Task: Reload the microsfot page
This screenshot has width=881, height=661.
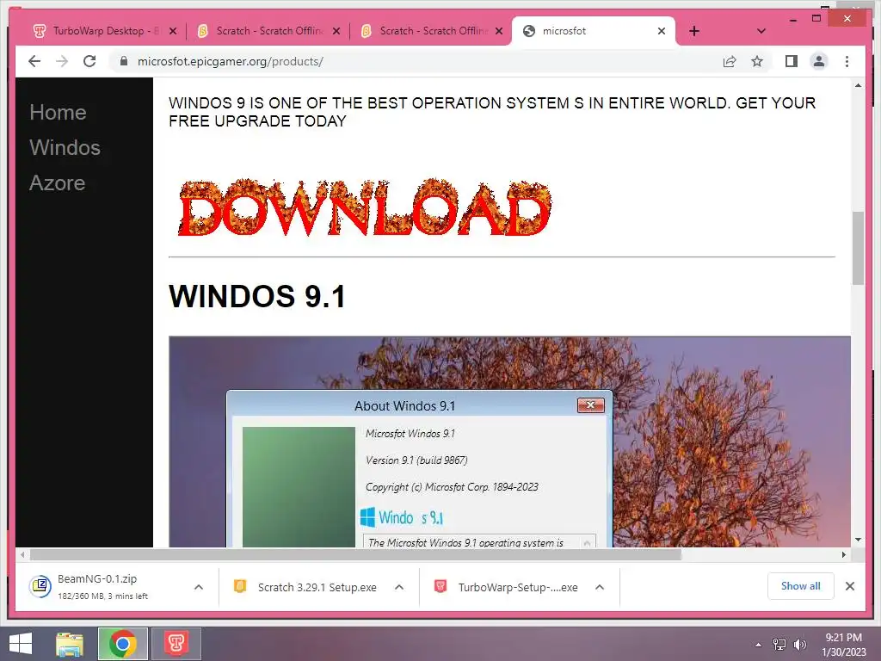Action: pyautogui.click(x=89, y=61)
